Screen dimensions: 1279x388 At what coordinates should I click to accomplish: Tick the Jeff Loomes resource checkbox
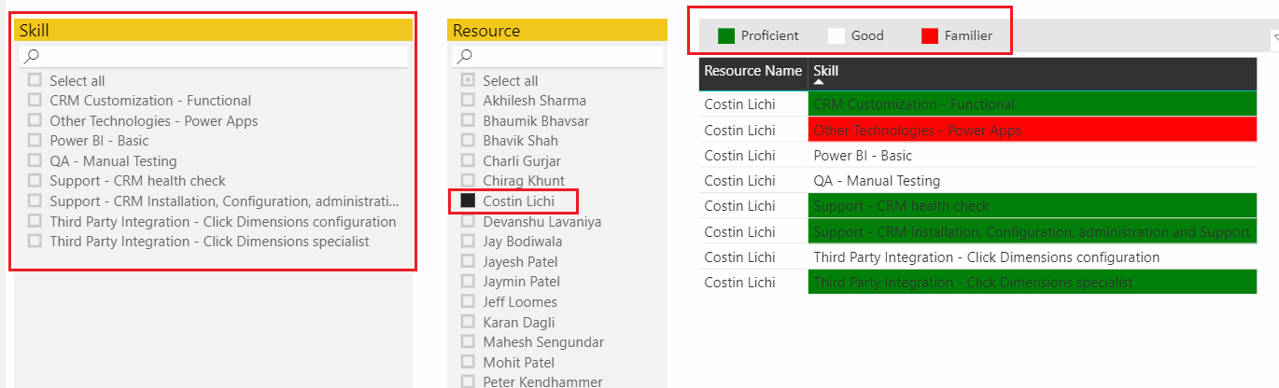tap(468, 301)
